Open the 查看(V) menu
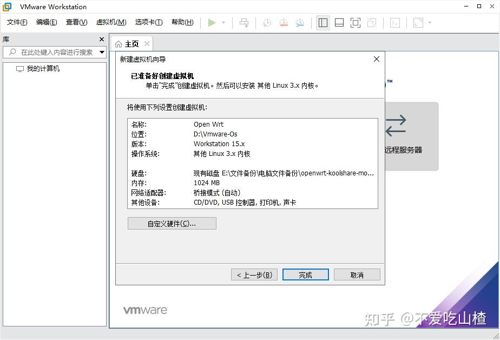The image size is (500, 340). point(76,22)
